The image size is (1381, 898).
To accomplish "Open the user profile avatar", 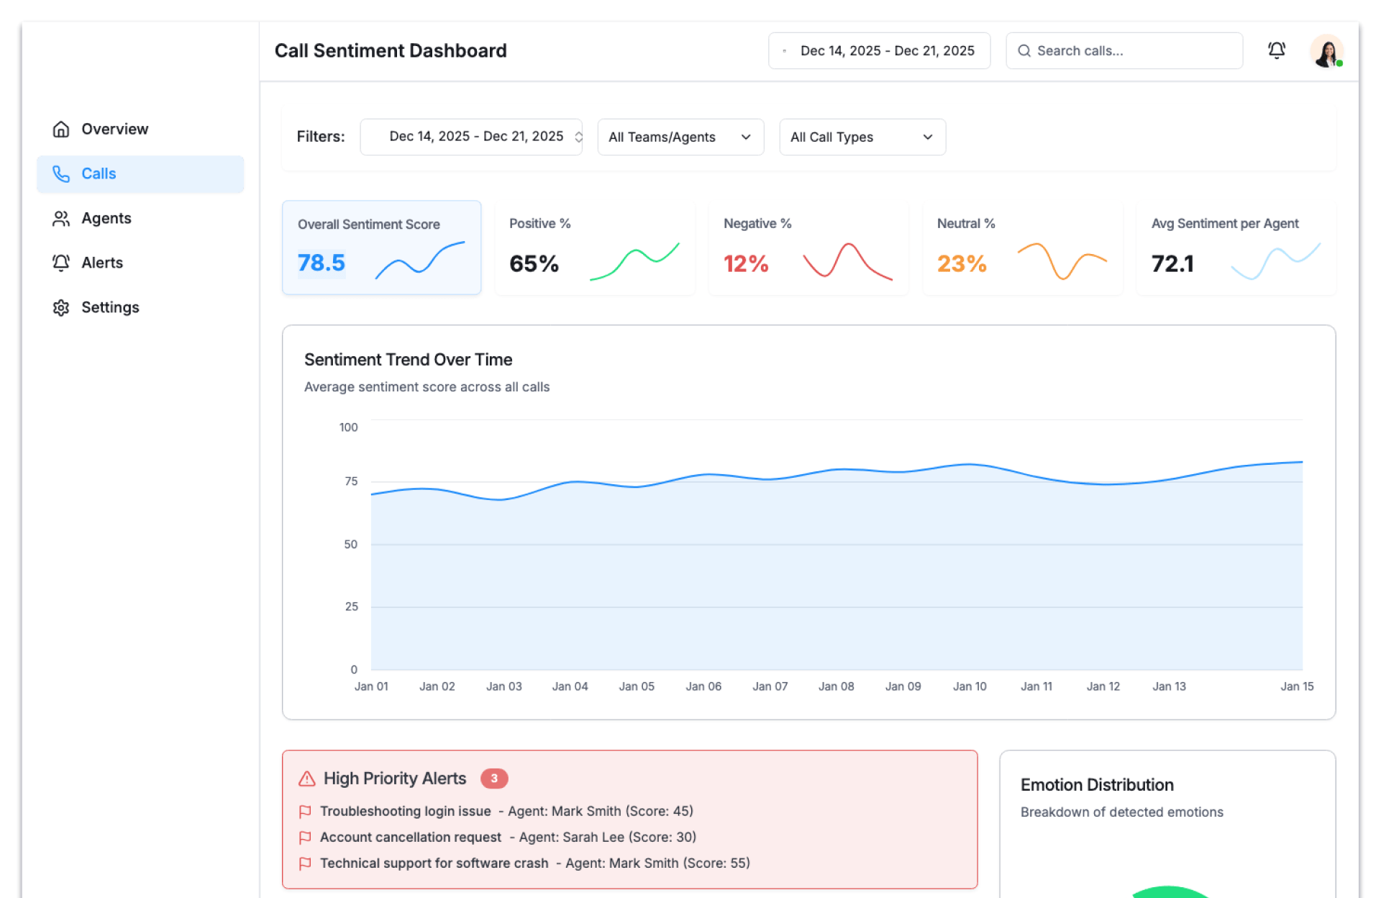I will coord(1326,51).
